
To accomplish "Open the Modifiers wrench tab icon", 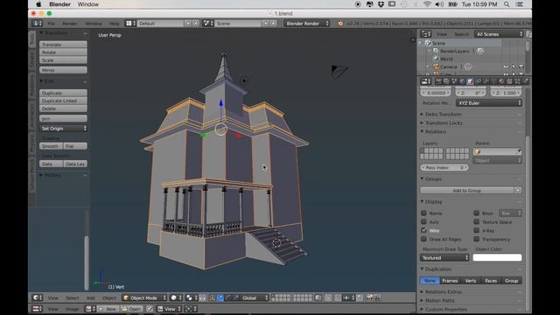I will click(486, 81).
